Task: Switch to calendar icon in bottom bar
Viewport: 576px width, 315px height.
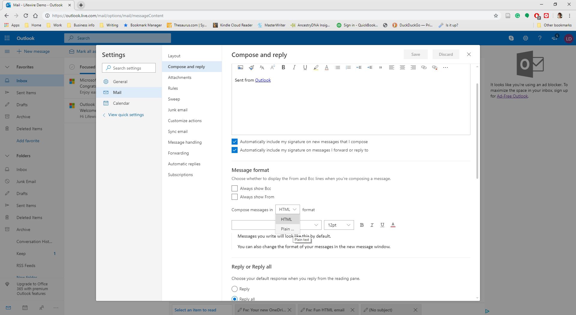Action: 25,308
